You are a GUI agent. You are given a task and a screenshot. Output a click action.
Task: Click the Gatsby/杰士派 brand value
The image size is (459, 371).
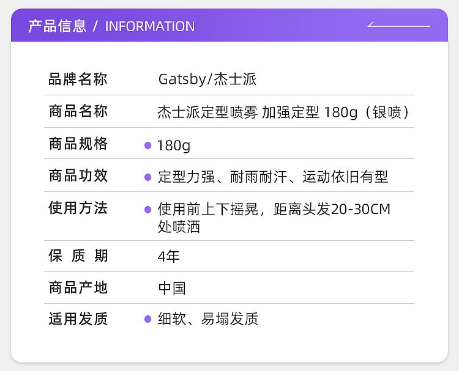tap(207, 79)
